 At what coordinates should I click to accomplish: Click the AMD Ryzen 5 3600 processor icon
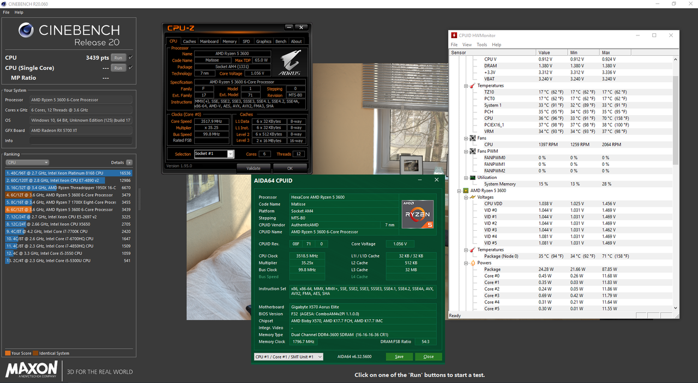[x=466, y=190]
